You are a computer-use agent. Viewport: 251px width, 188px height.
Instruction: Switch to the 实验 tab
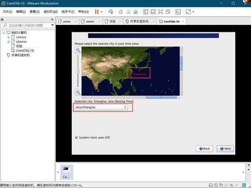click(x=112, y=21)
